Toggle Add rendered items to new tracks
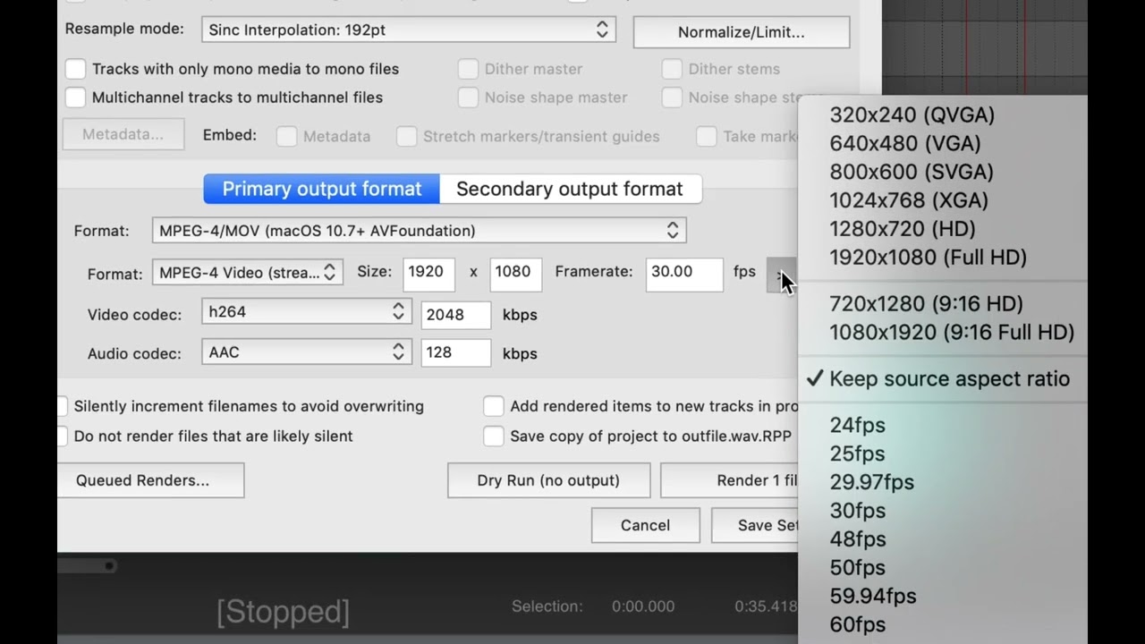 494,406
